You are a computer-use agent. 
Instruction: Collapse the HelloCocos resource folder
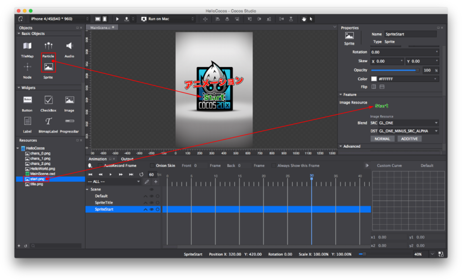click(18, 148)
